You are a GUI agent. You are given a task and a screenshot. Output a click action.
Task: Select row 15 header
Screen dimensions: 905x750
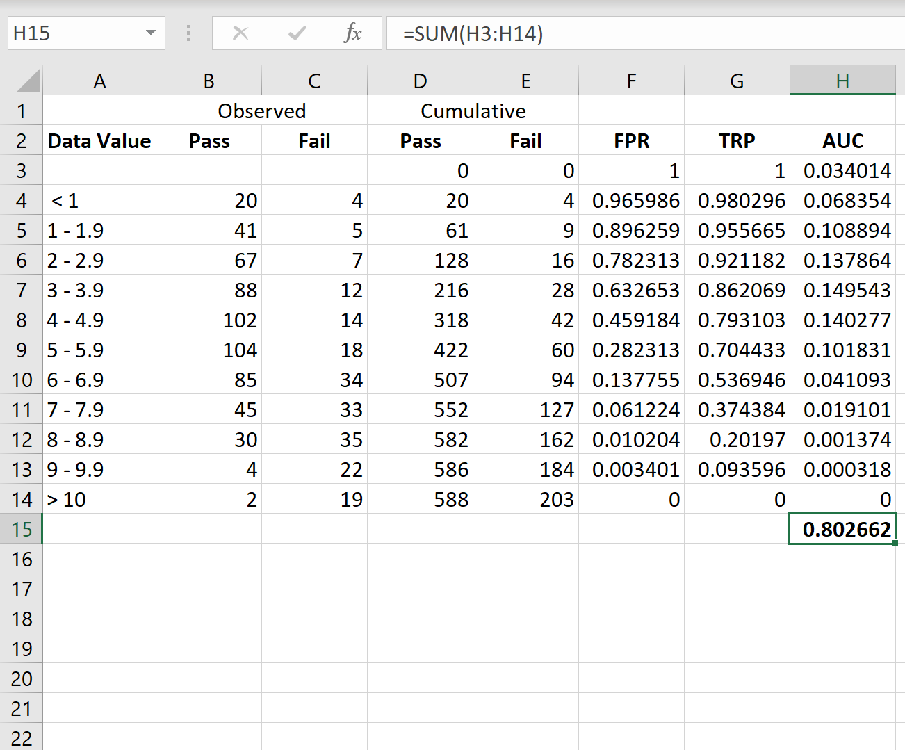22,529
